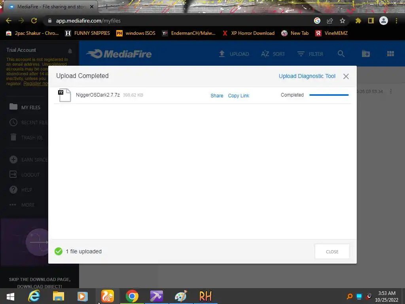Image resolution: width=405 pixels, height=304 pixels.
Task: Open the Chrome profile avatar
Action: coord(384,21)
